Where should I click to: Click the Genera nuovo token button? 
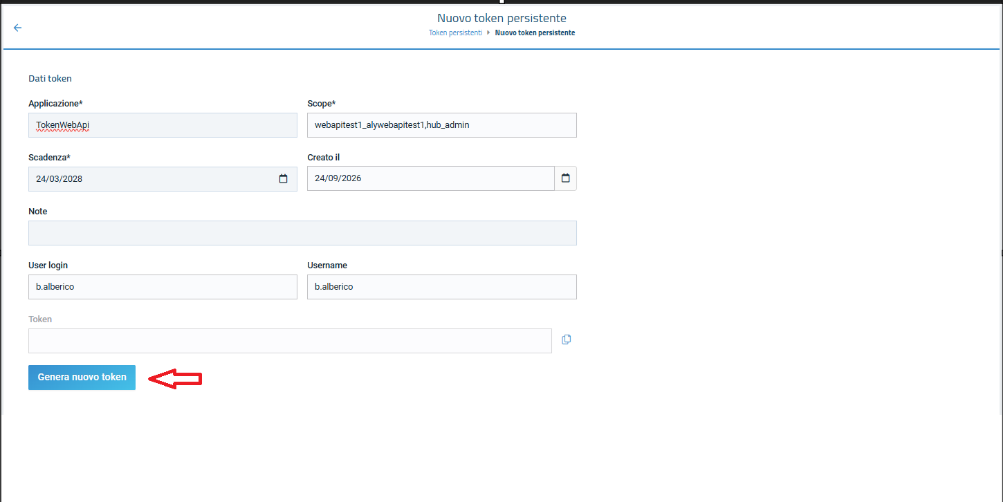coord(82,378)
